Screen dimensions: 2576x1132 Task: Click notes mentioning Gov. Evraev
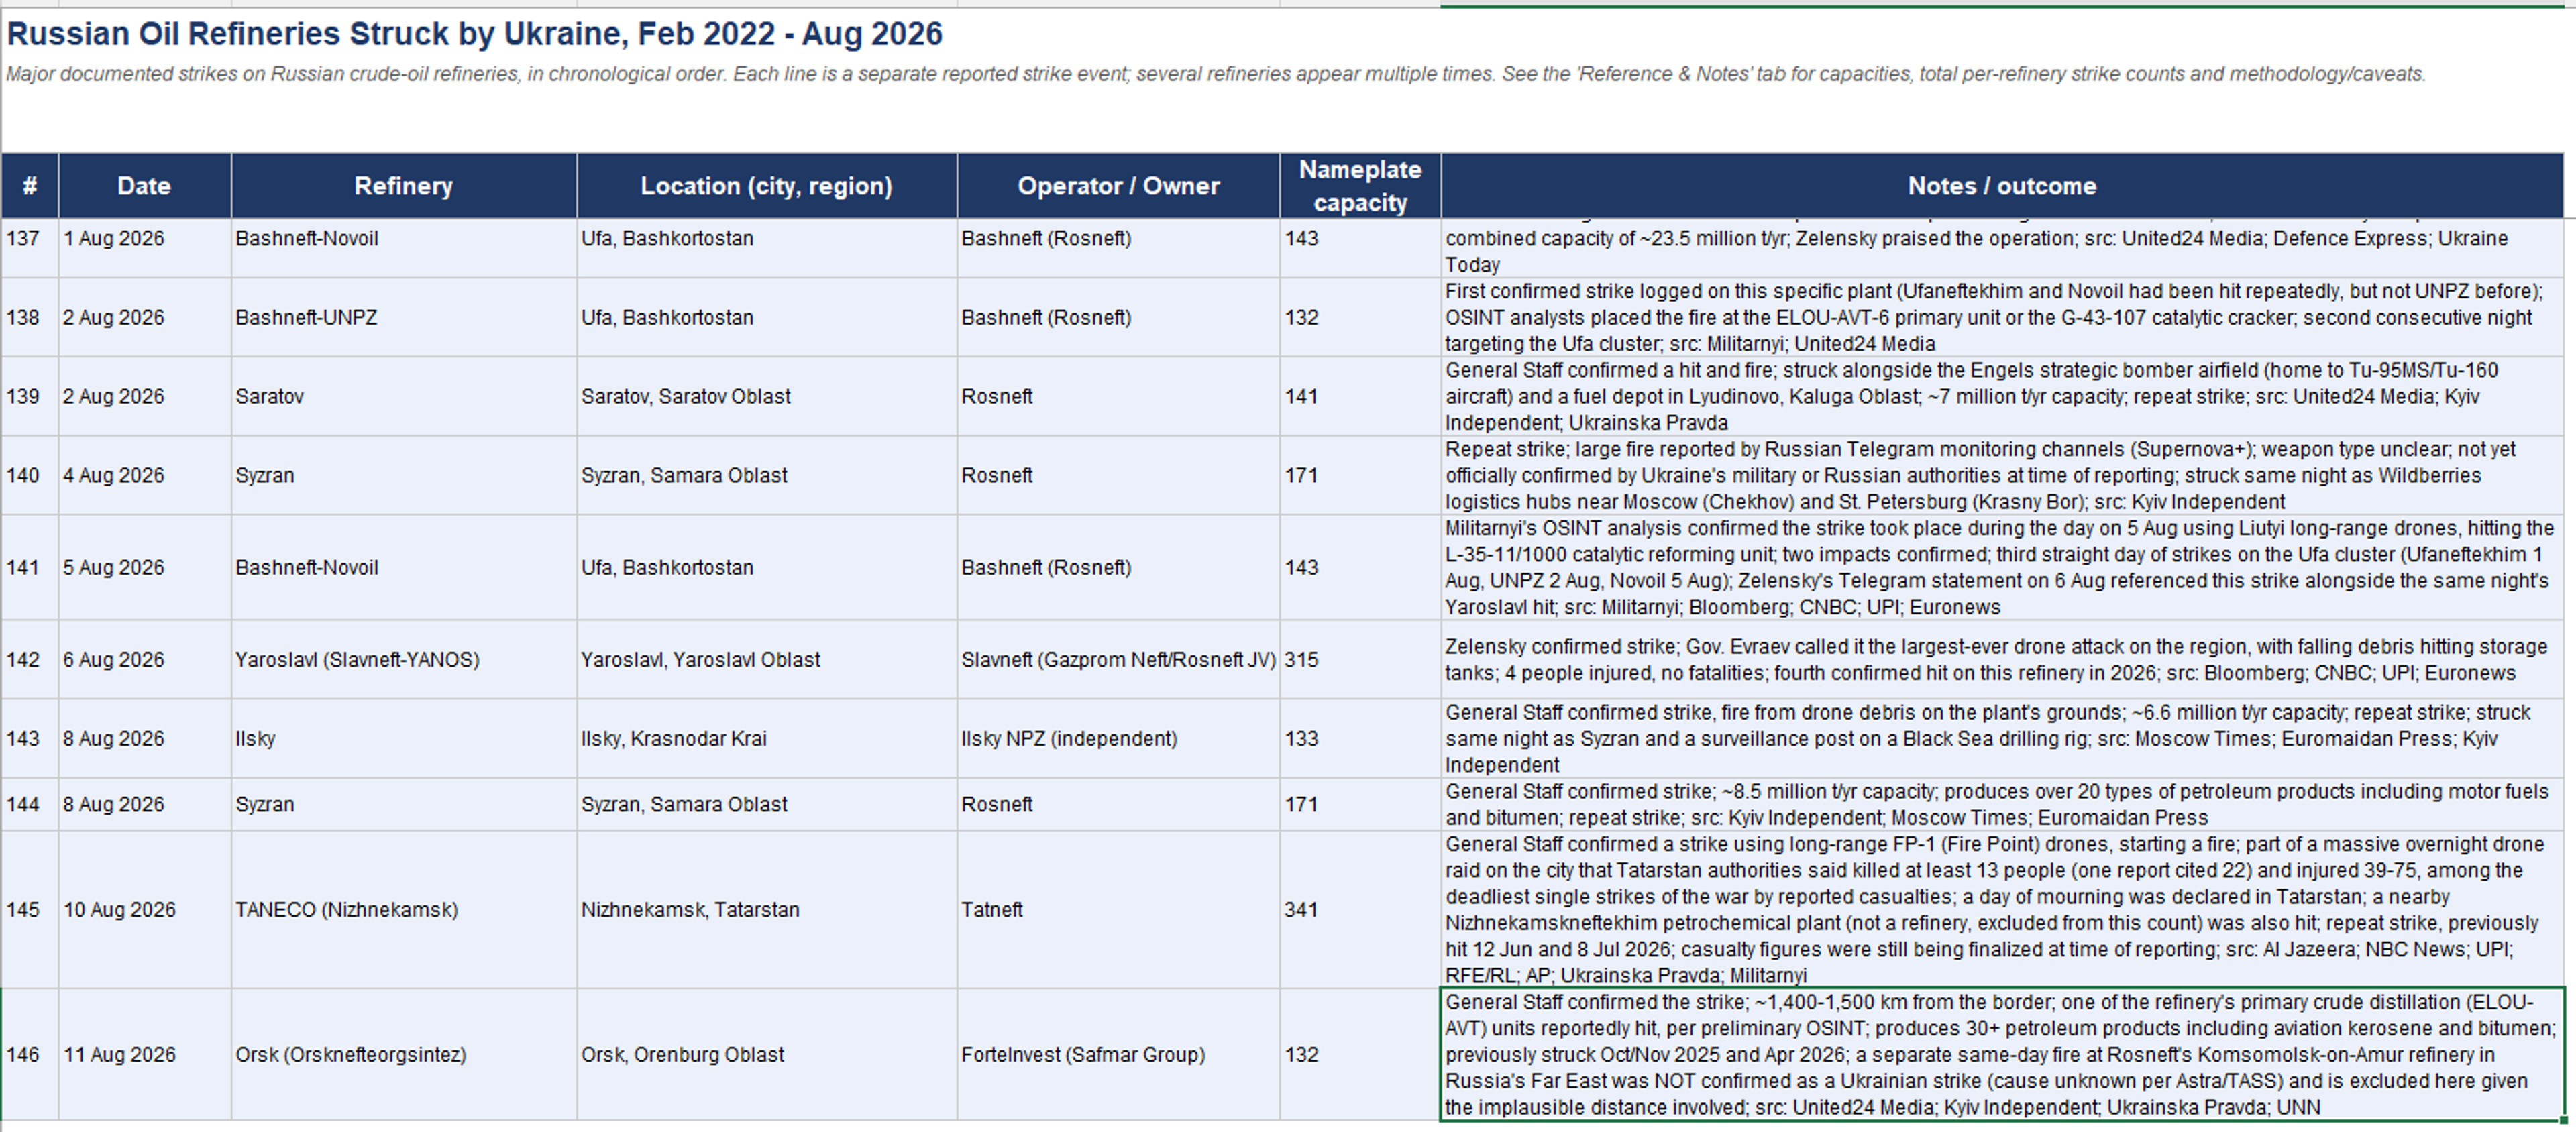point(2002,660)
